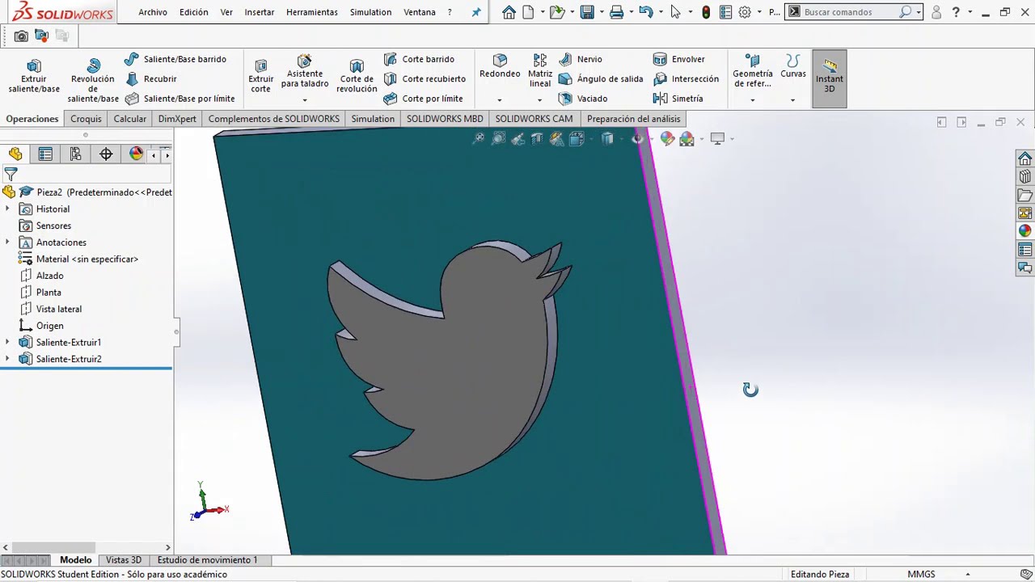Open the DisplayManager color ball tab
The image size is (1035, 582).
click(136, 154)
